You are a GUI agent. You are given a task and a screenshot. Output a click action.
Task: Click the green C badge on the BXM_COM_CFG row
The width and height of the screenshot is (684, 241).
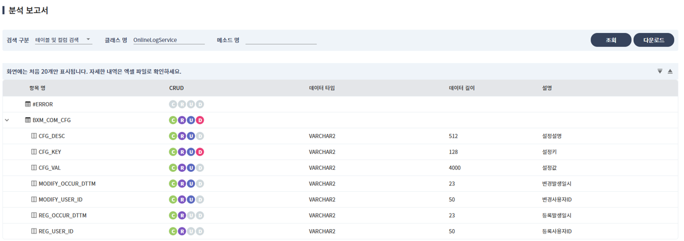173,120
